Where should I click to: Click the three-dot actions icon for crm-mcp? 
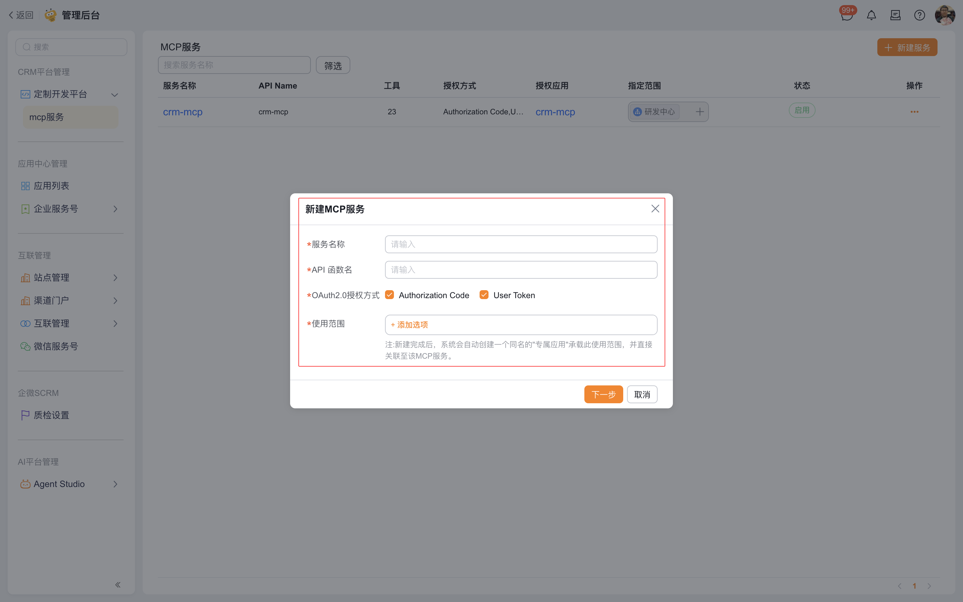(x=914, y=112)
